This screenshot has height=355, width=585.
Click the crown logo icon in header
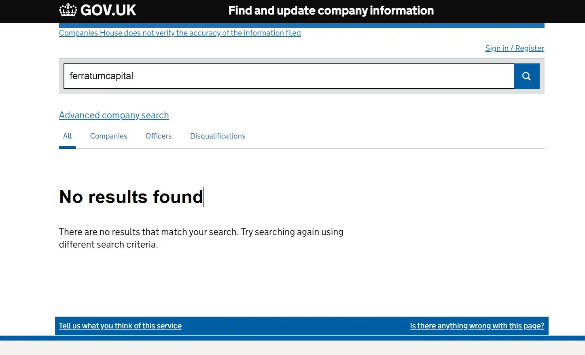[x=68, y=10]
